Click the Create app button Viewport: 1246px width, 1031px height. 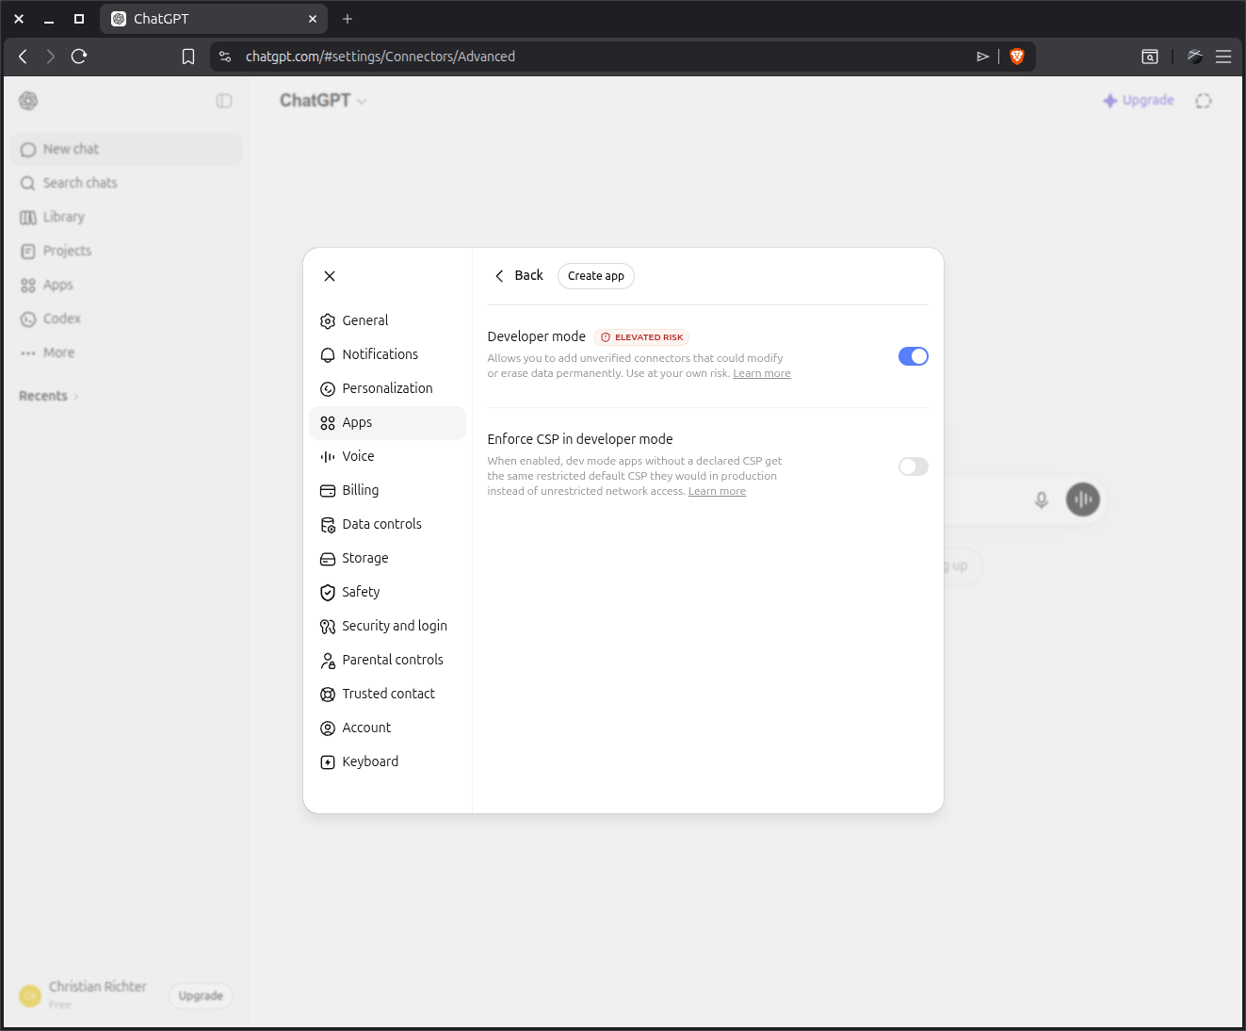[x=596, y=276]
